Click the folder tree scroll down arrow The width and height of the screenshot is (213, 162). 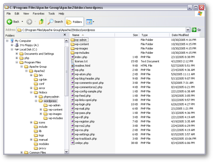point(66,152)
